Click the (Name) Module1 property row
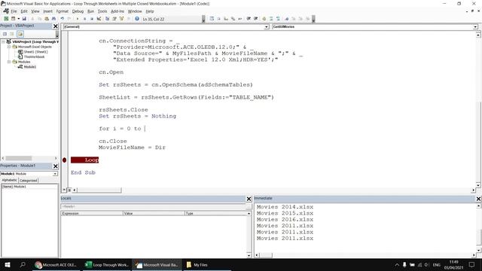The width and height of the screenshot is (482, 271). [x=29, y=187]
